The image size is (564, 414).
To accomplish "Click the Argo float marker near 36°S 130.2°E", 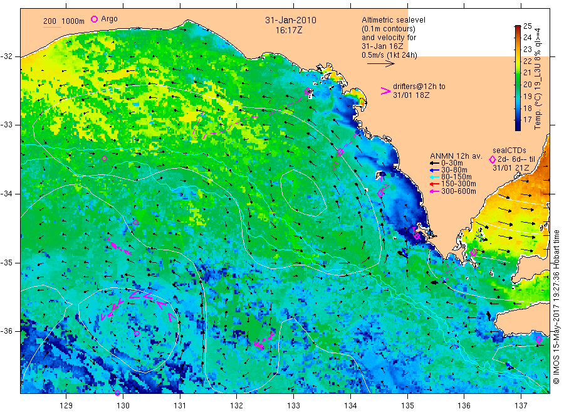I will pos(137,333).
